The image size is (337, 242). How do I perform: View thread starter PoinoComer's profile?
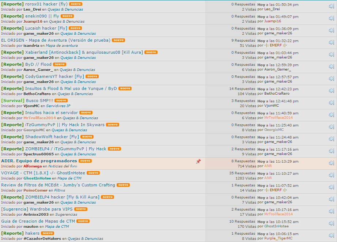coord(35,190)
